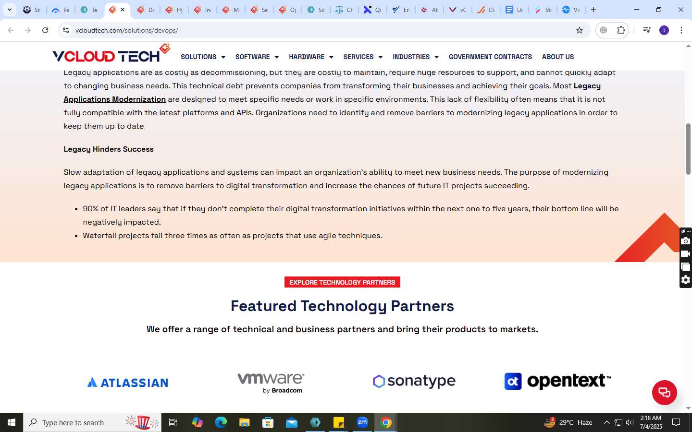Image resolution: width=692 pixels, height=432 pixels.
Task: Click the VMware by Broadcom logo
Action: pyautogui.click(x=271, y=383)
